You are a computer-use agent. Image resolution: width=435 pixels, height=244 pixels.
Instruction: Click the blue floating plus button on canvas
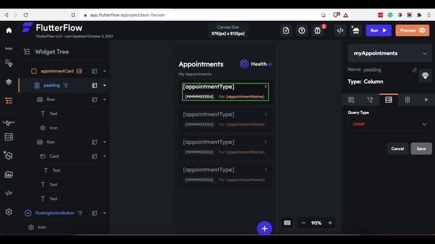(264, 228)
